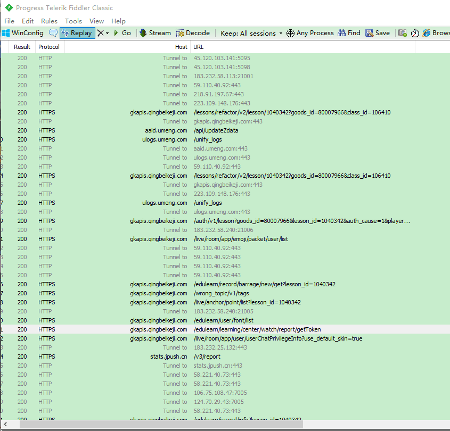
Task: Select the barrage/new/get session row
Action: point(226,285)
